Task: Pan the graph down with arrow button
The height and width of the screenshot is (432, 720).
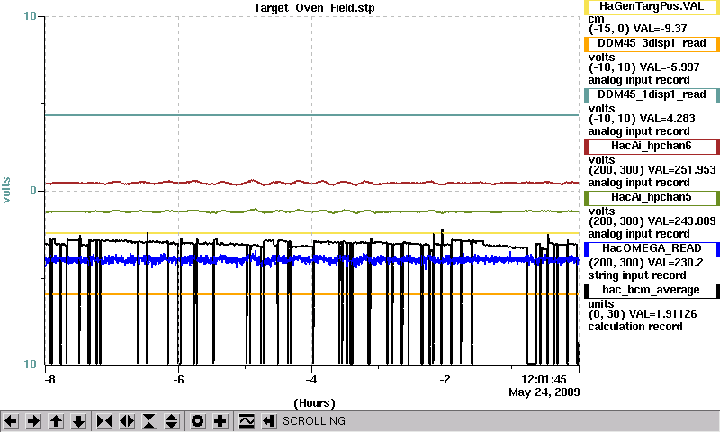Action: coord(79,421)
